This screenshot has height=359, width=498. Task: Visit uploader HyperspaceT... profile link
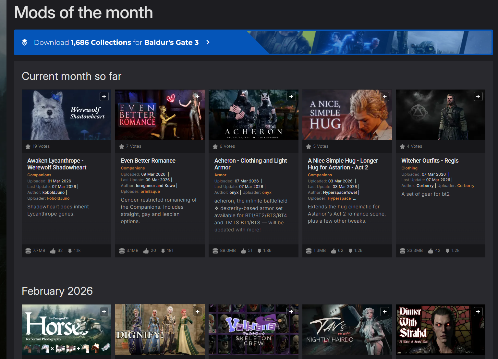tap(342, 198)
